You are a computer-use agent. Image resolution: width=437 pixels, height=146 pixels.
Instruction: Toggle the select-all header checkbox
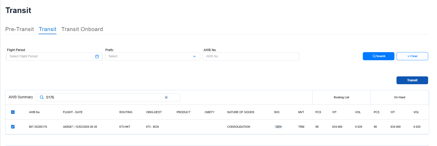pyautogui.click(x=13, y=112)
